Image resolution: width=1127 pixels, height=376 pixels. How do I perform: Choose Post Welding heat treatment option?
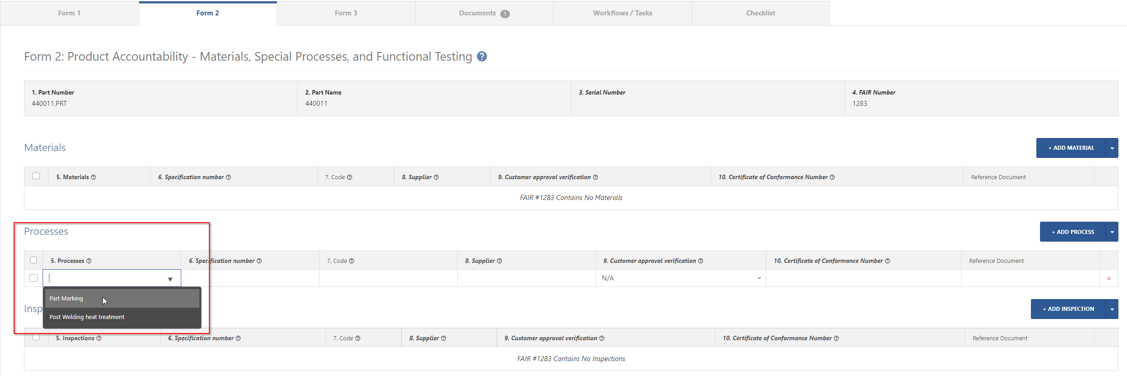coord(122,317)
